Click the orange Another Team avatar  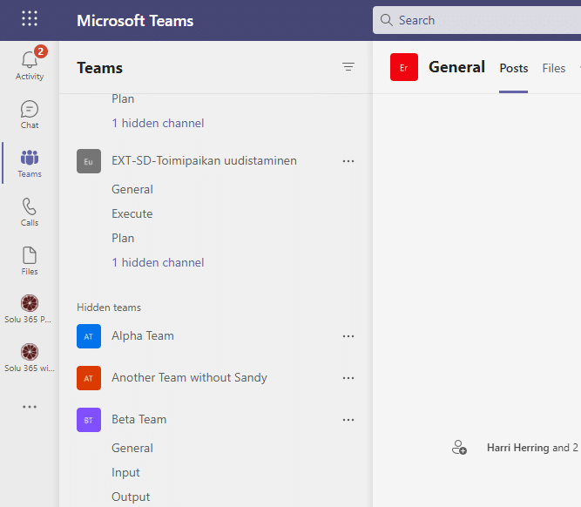(x=89, y=378)
